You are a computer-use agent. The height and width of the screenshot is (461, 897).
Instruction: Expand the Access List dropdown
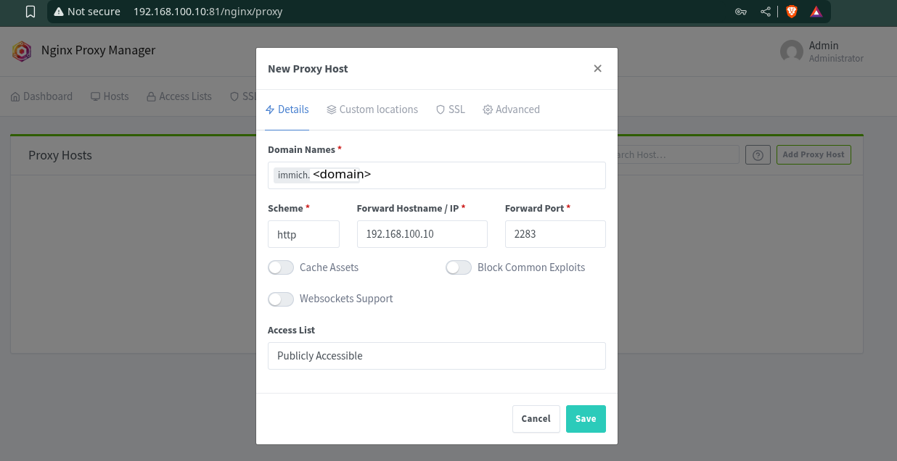point(436,356)
